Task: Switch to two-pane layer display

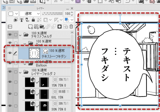Action: pyautogui.click(x=10, y=27)
